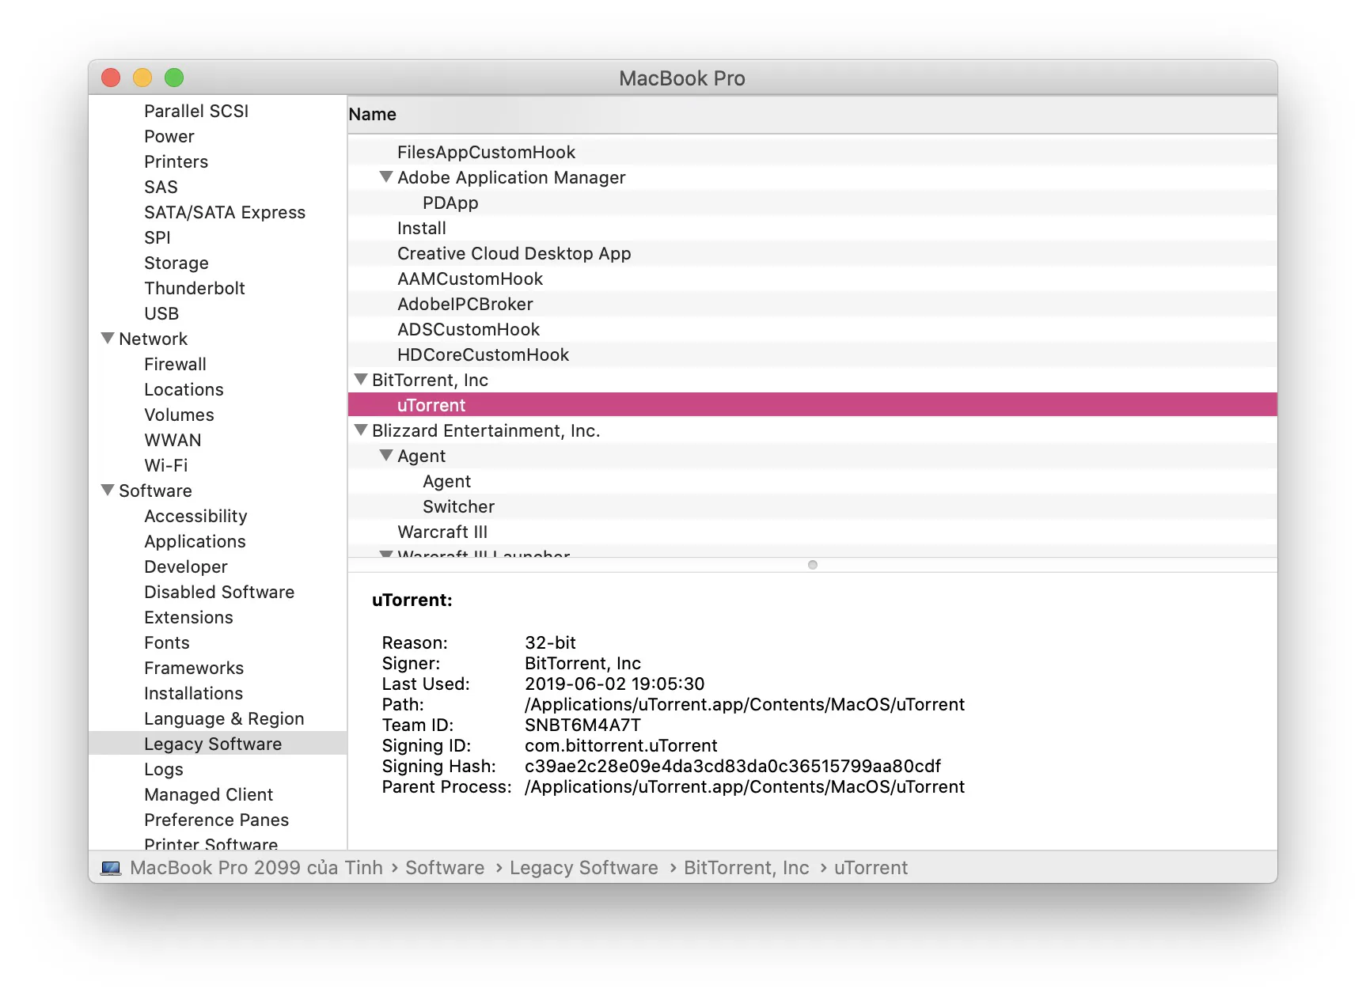Select Extensions in the sidebar
Image resolution: width=1366 pixels, height=1000 pixels.
click(x=188, y=617)
